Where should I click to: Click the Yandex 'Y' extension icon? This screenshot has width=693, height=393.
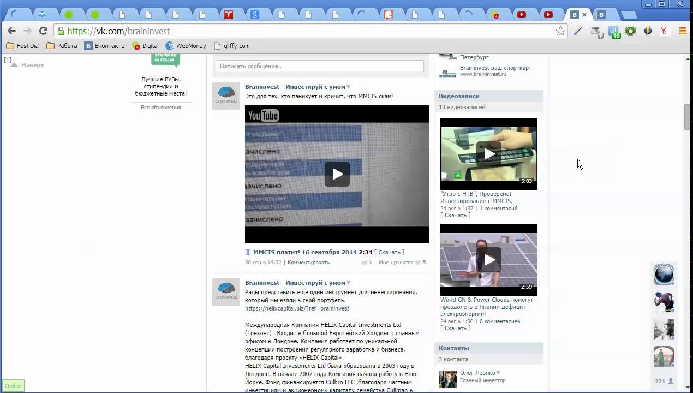click(x=664, y=31)
